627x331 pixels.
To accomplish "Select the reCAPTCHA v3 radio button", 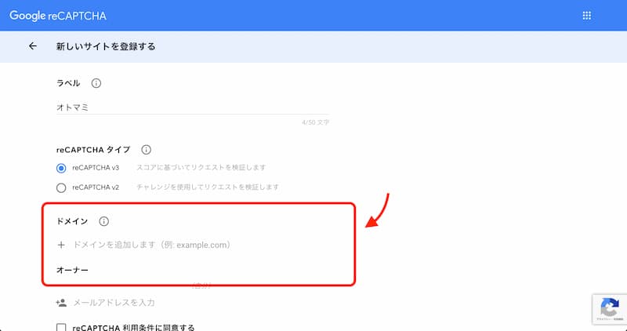I will point(61,168).
